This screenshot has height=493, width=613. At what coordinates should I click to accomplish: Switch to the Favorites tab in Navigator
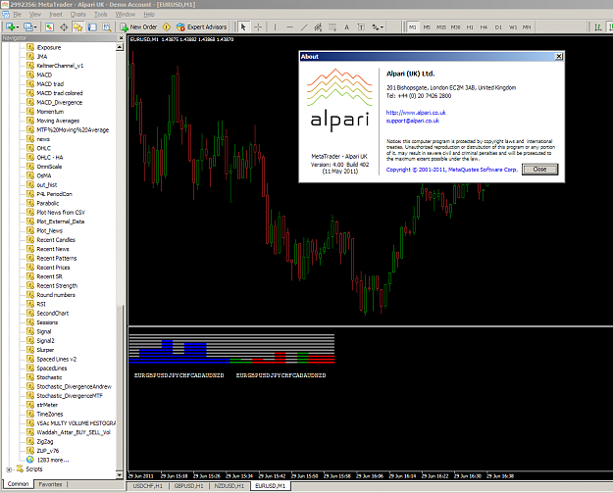[50, 484]
